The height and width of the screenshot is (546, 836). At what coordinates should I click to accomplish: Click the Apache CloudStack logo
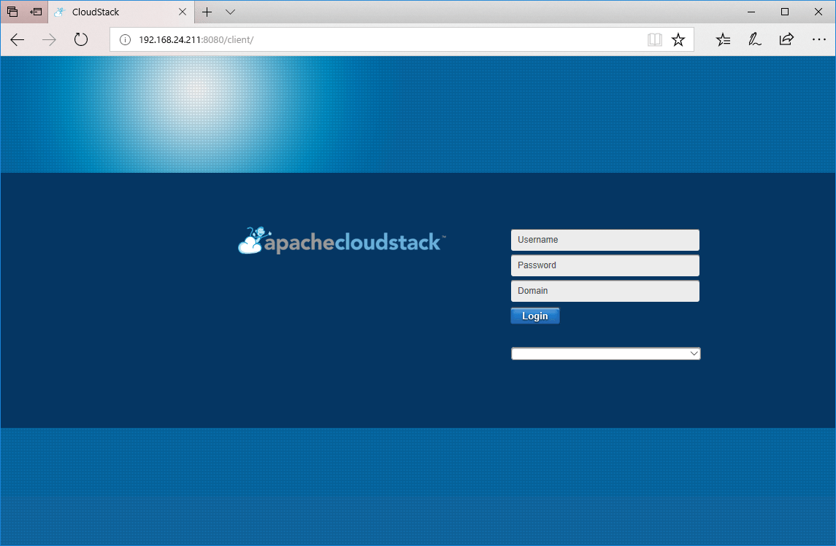[340, 240]
